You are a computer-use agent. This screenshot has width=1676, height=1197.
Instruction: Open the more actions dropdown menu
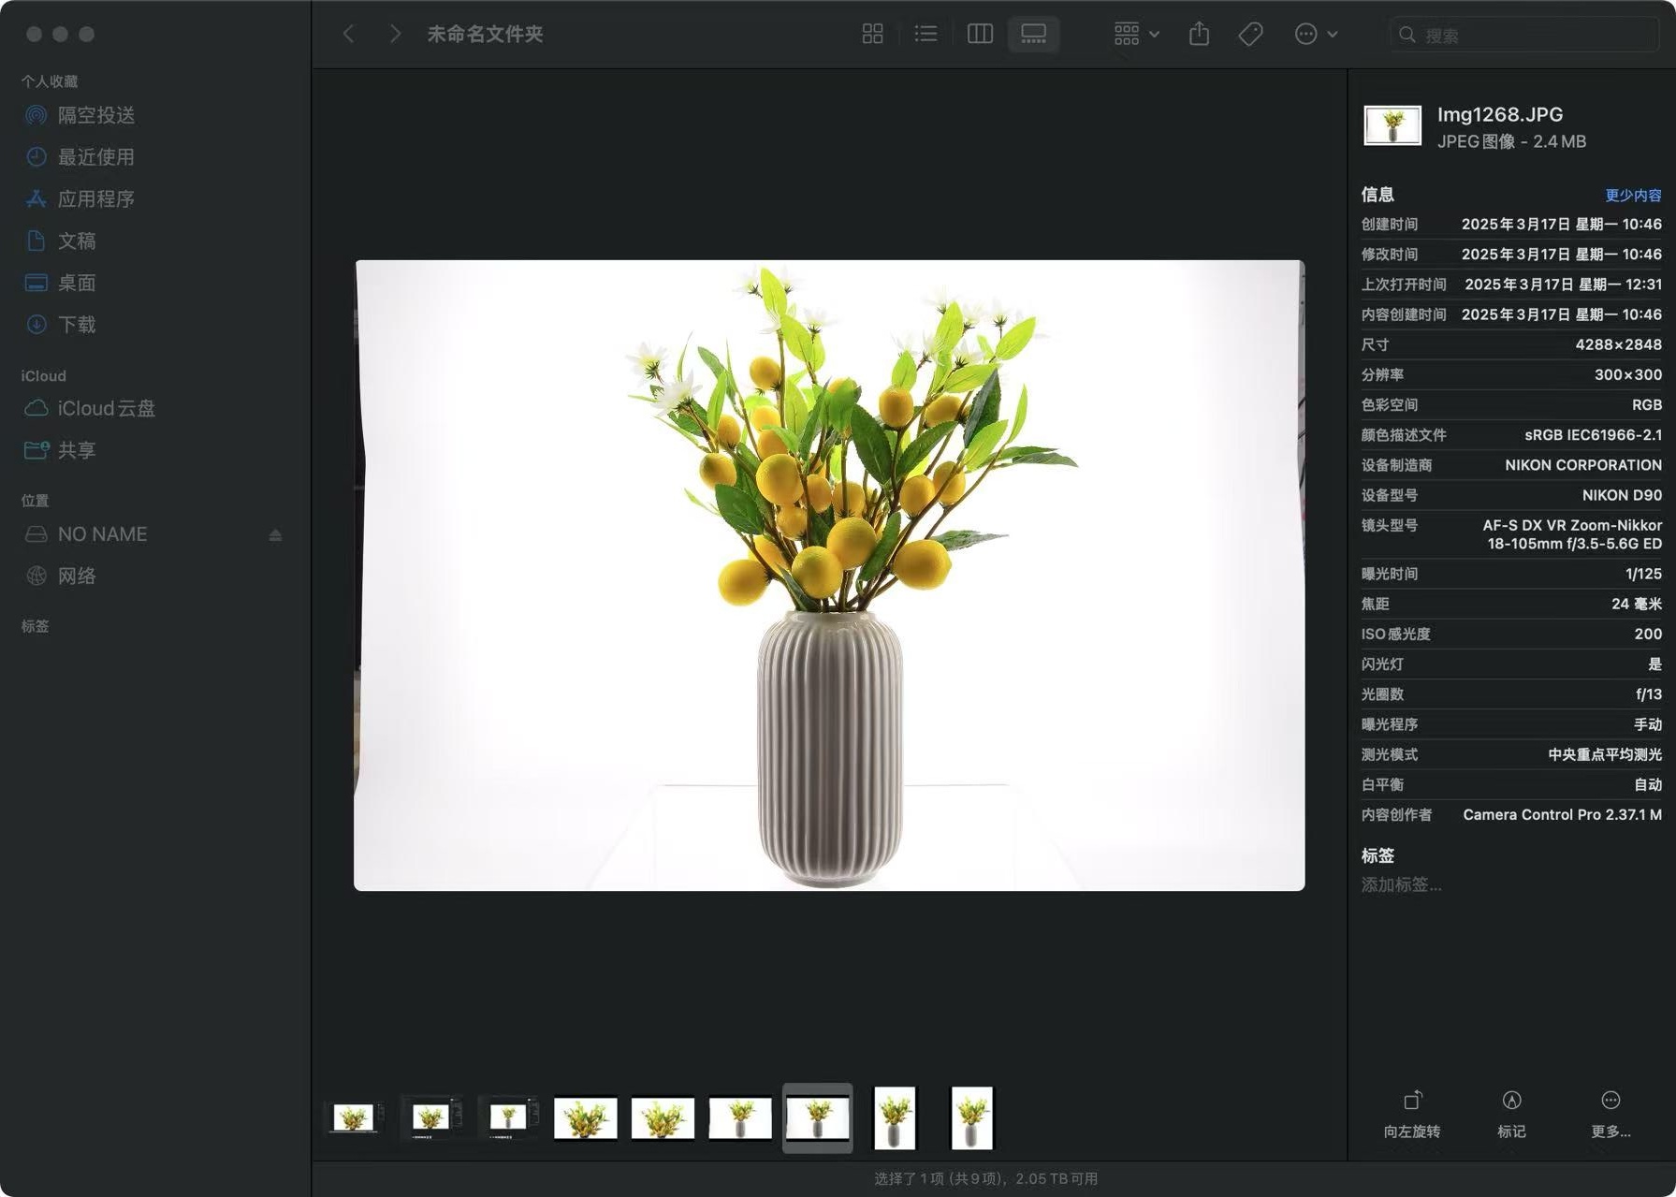[1316, 35]
